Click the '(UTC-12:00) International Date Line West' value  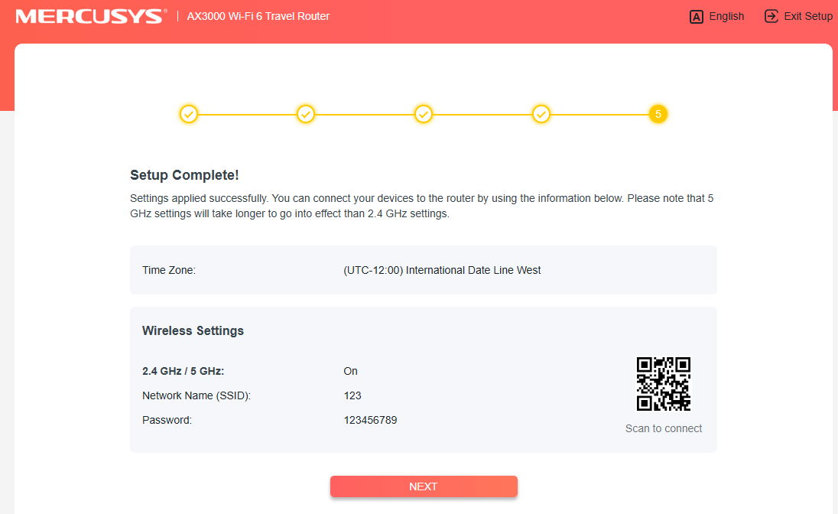coord(442,270)
